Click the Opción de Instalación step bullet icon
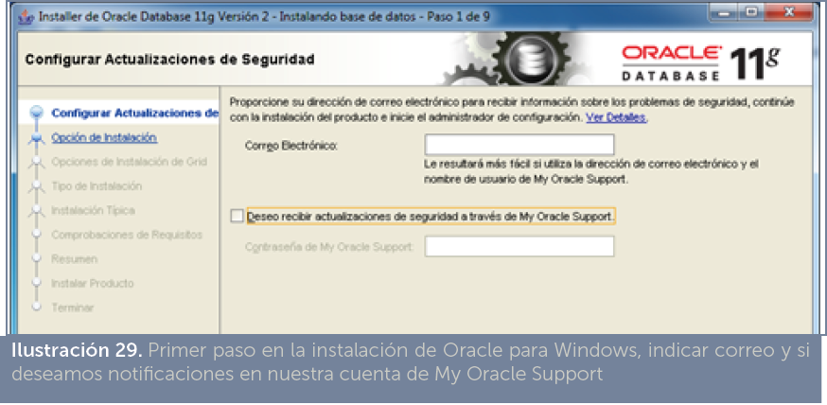The width and height of the screenshot is (827, 405). point(37,138)
